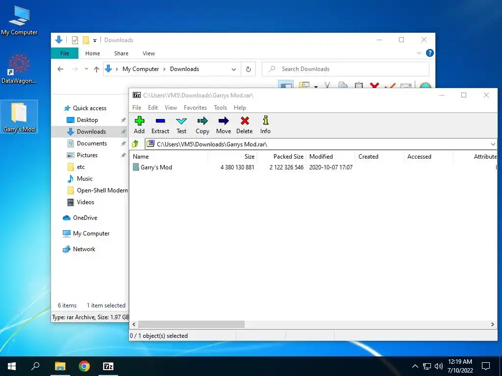Expand the 7-Zip address path dropdown
502x376 pixels.
[493, 144]
